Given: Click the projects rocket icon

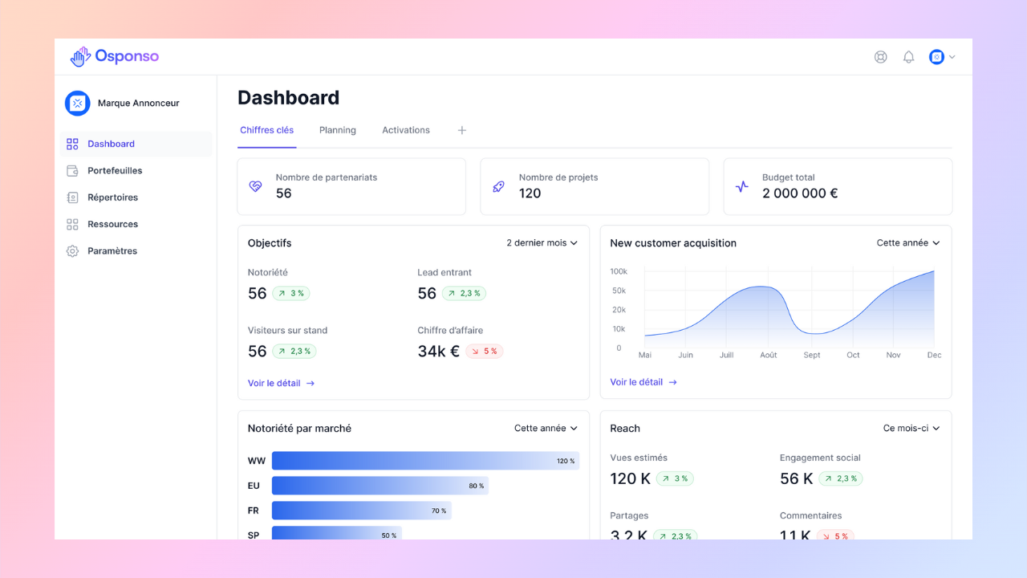Looking at the screenshot, I should coord(498,186).
